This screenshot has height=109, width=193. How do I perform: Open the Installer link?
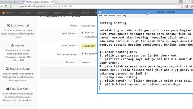tap(18, 45)
